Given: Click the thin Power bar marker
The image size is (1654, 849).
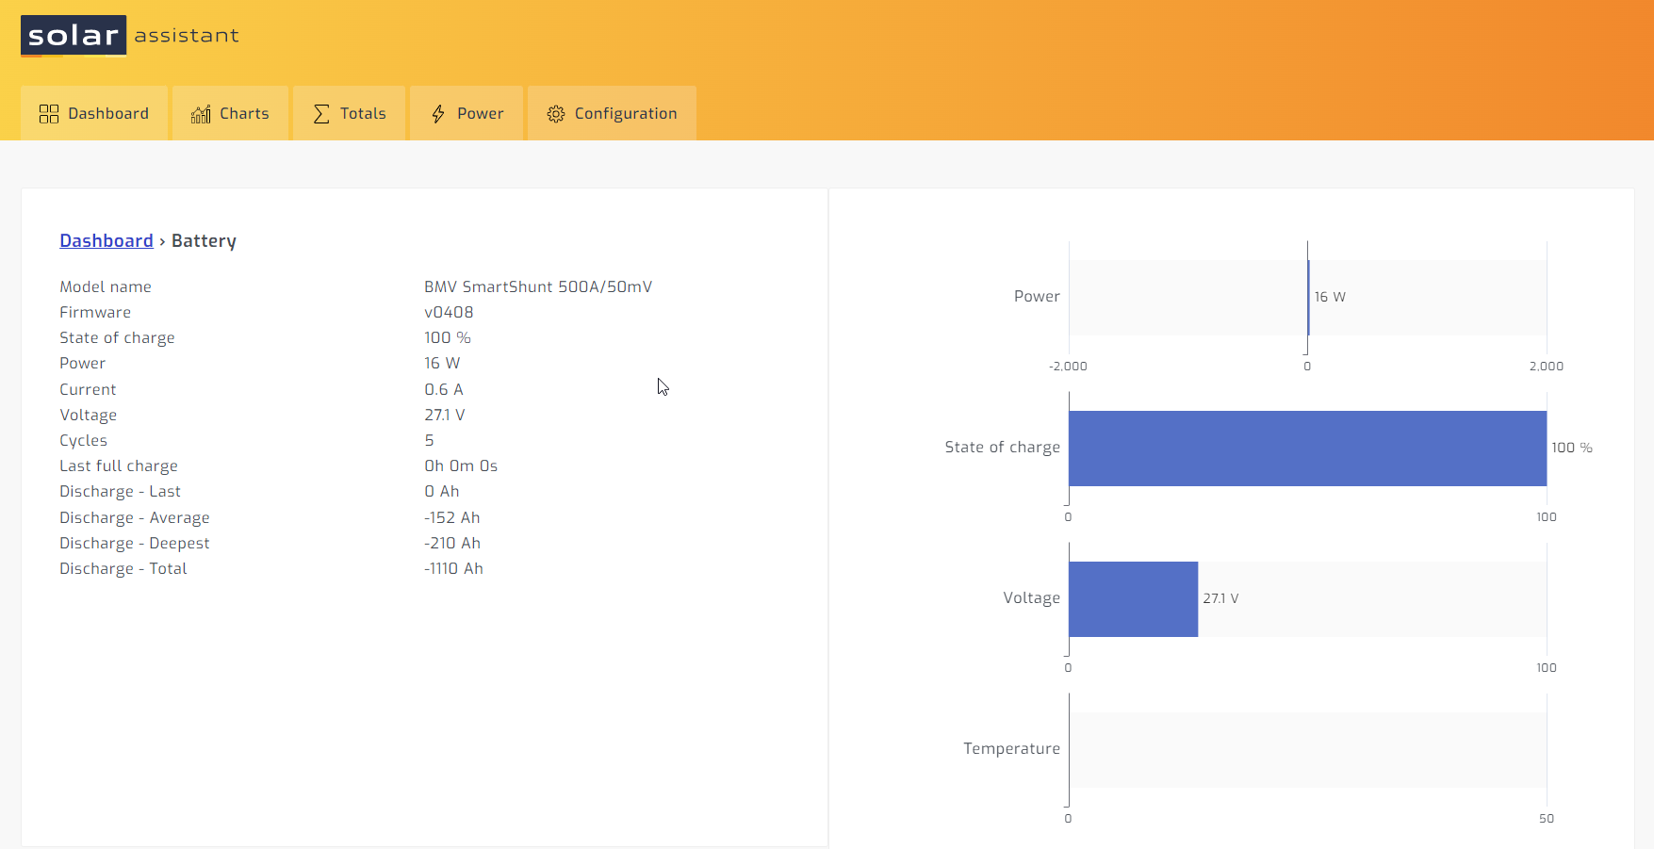Looking at the screenshot, I should tap(1308, 298).
